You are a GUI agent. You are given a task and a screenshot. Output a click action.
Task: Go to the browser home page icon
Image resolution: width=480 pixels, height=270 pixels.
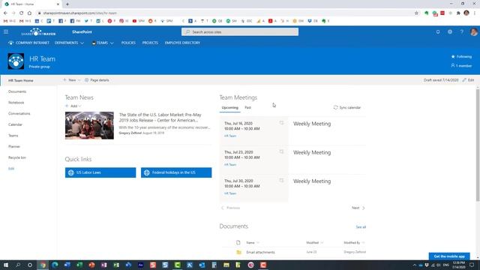29,13
